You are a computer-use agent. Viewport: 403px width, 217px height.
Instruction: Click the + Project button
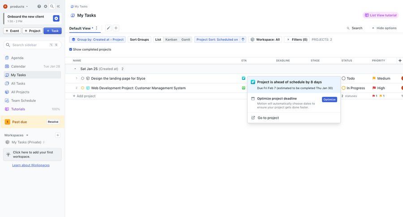coord(32,31)
